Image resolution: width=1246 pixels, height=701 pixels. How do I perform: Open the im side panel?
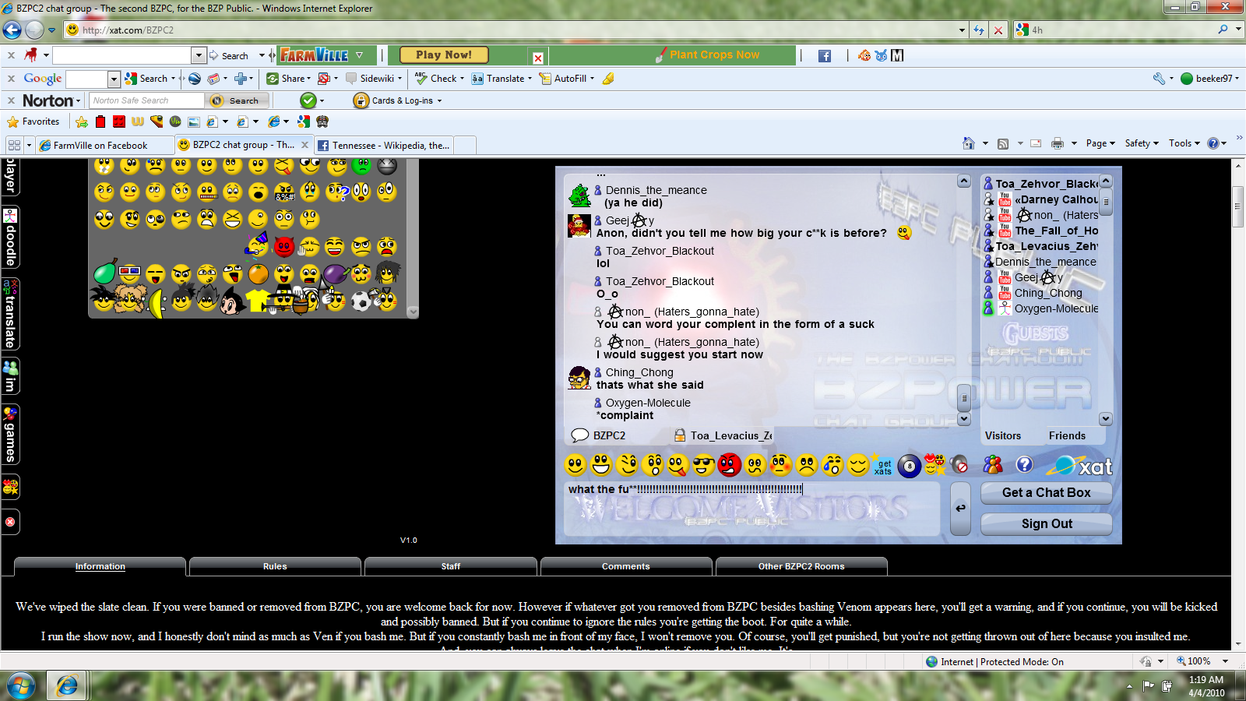pos(11,376)
